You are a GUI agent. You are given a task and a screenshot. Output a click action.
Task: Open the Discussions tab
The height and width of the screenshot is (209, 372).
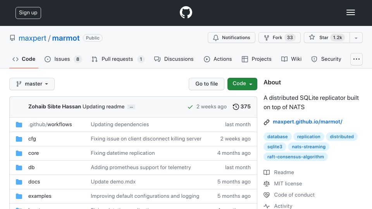click(174, 59)
